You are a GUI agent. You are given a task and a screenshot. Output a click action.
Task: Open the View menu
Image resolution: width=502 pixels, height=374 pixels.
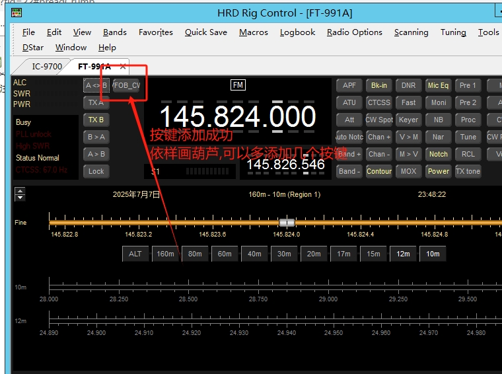82,32
